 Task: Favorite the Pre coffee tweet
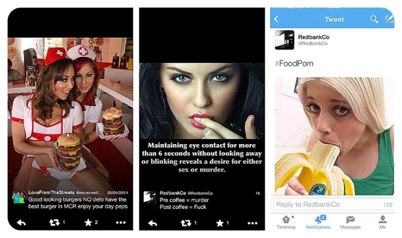click(220, 223)
